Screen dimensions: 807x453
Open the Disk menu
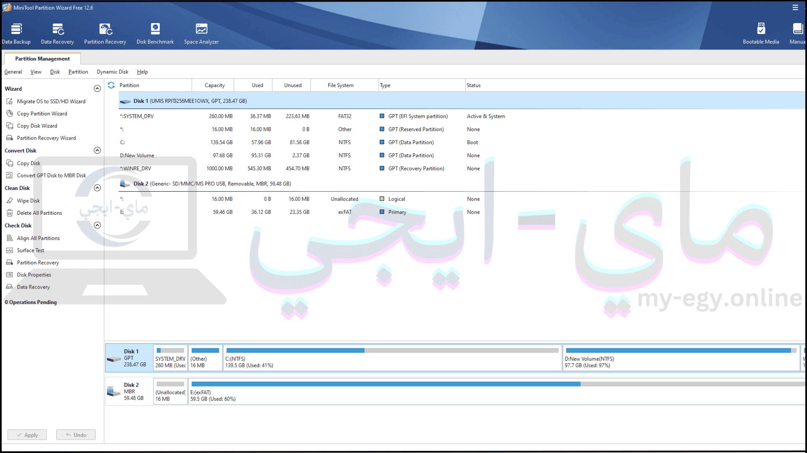tap(54, 71)
